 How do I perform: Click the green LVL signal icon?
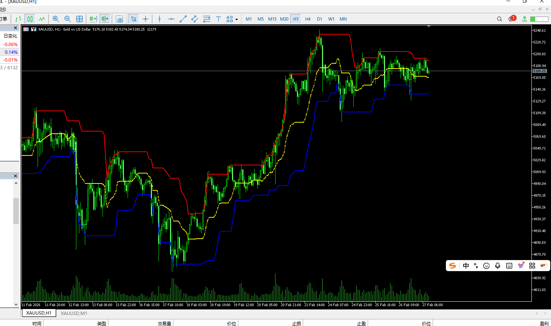point(524,19)
